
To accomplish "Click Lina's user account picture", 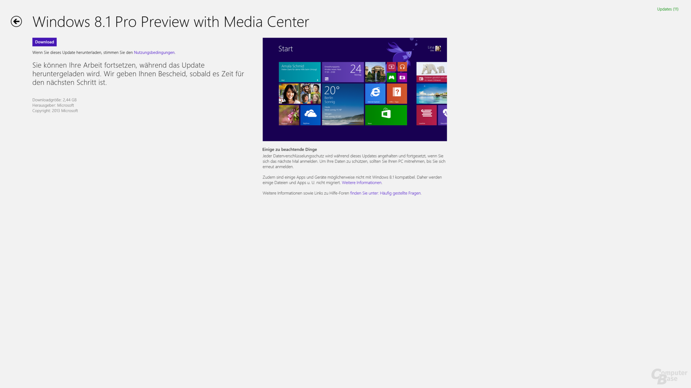I will (x=438, y=48).
